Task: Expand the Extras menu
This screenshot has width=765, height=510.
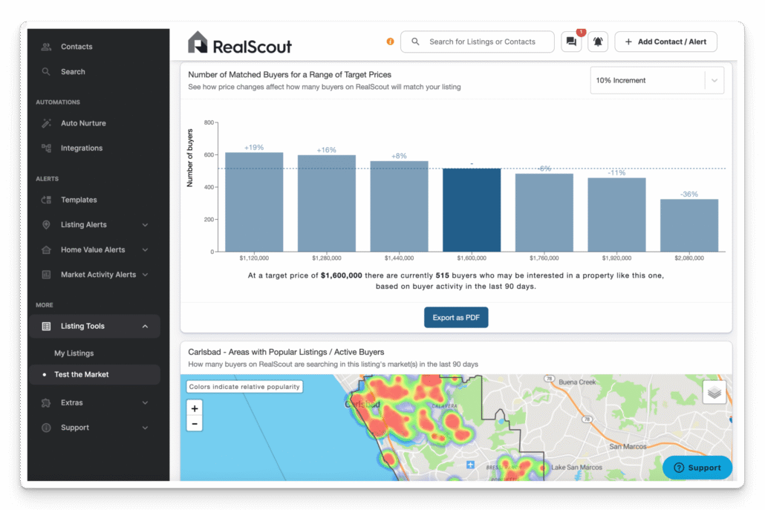Action: (x=145, y=403)
